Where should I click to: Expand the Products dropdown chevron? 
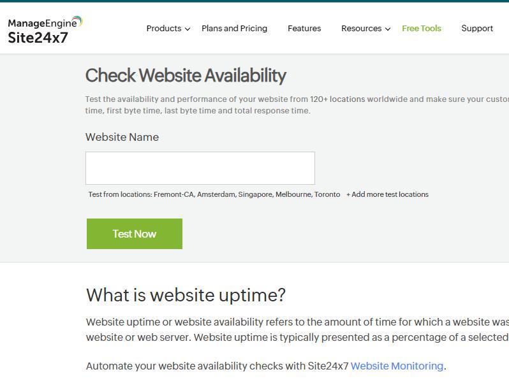click(188, 29)
